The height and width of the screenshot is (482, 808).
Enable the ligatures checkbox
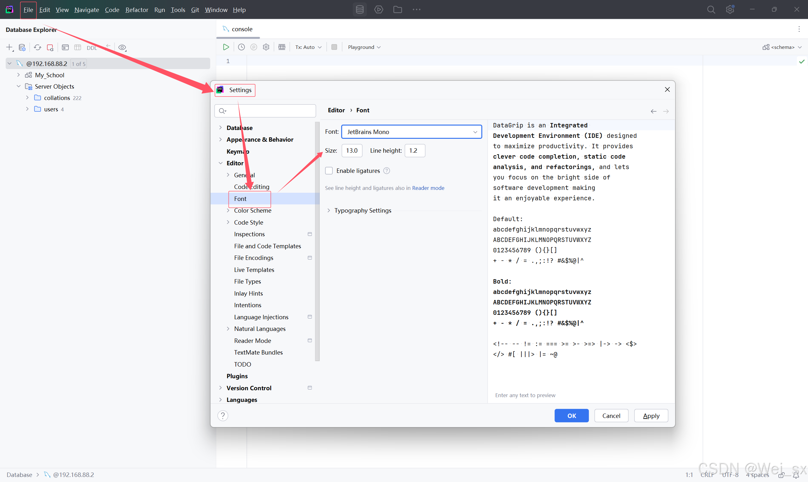tap(329, 171)
